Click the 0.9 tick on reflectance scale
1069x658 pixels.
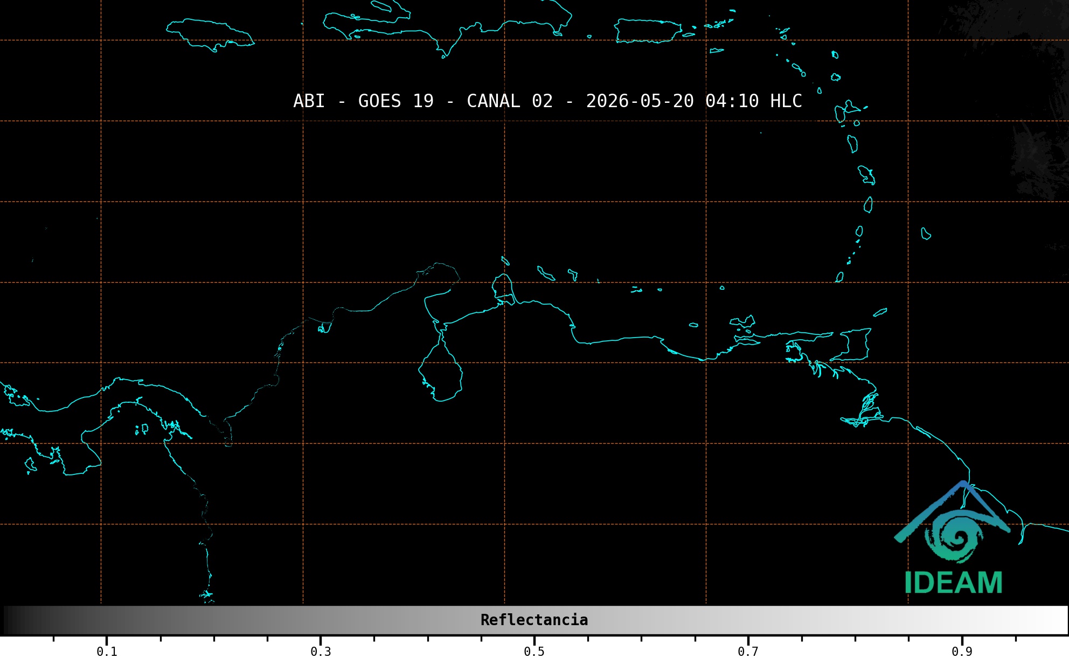[x=962, y=640]
